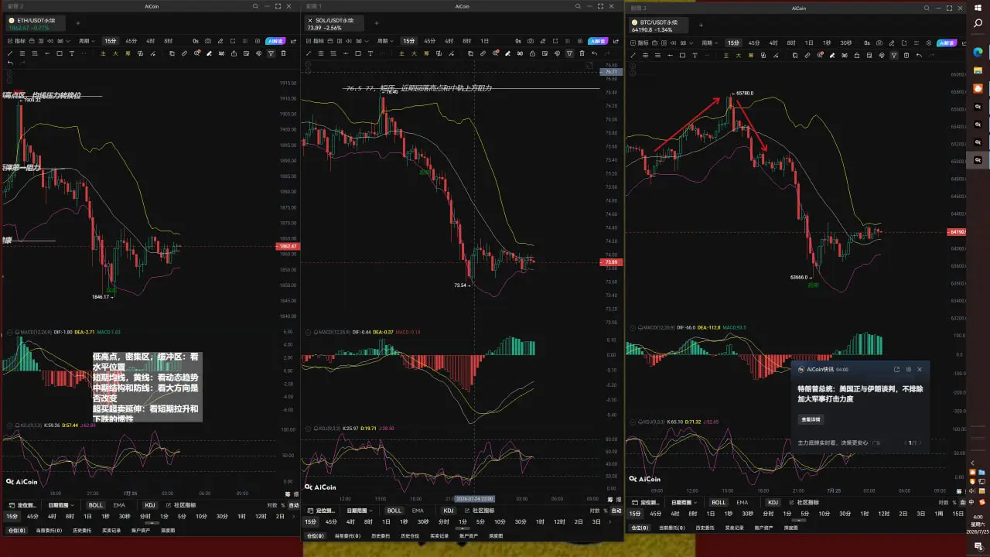Toggle BOLL indicator on SOL chart
Viewport: 990px width, 557px height.
(x=394, y=511)
